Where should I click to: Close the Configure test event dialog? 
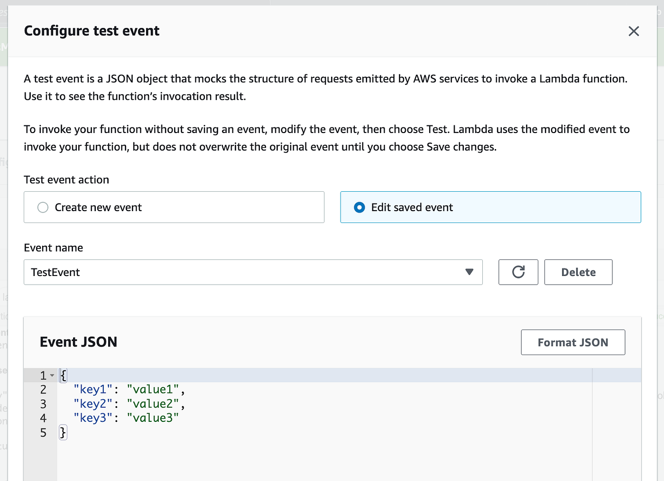coord(634,31)
